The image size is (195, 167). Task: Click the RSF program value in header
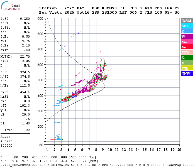[123, 13]
